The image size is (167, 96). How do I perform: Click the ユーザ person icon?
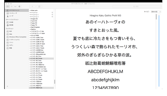pos(8,16)
